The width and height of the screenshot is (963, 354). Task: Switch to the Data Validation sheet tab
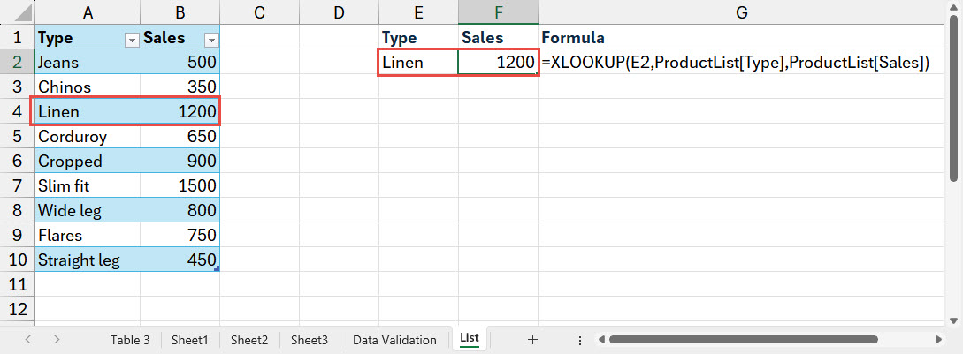point(394,340)
